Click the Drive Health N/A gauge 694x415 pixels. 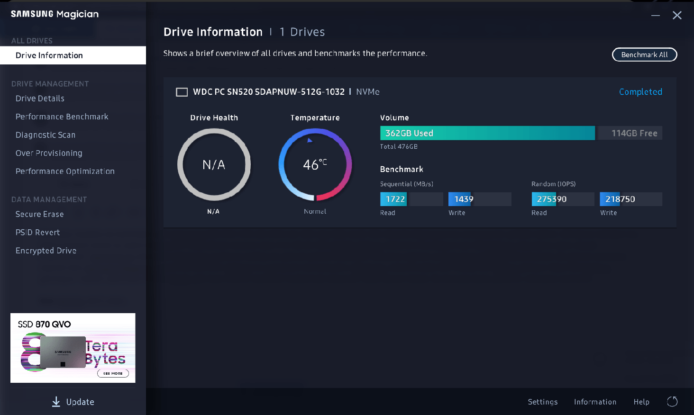[x=214, y=164]
